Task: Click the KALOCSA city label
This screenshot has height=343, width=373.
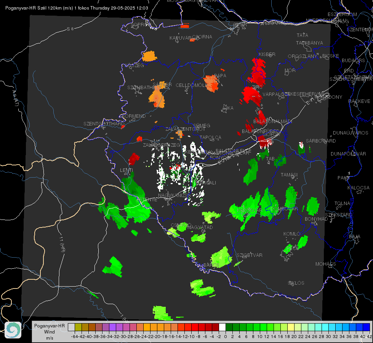Action: tap(359, 188)
